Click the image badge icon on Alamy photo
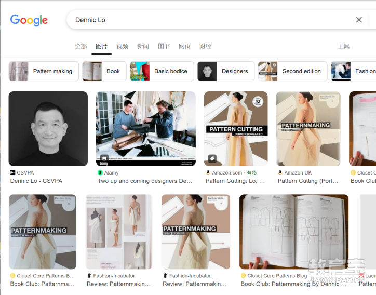 104,158
